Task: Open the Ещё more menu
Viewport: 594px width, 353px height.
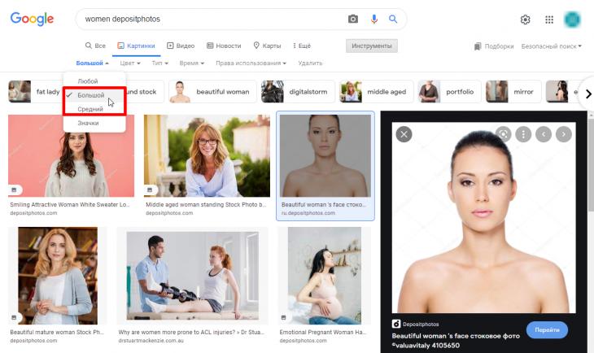Action: pyautogui.click(x=302, y=46)
